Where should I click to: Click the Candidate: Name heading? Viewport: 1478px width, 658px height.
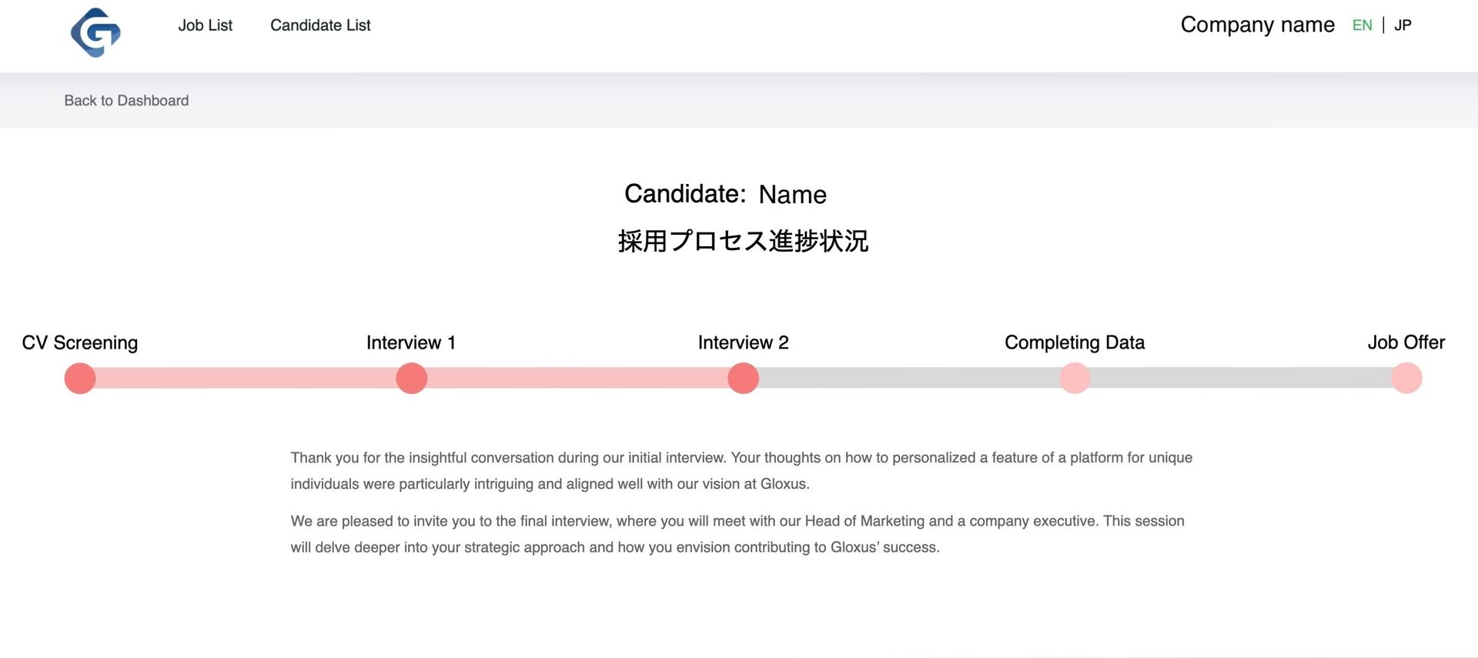[x=725, y=194]
